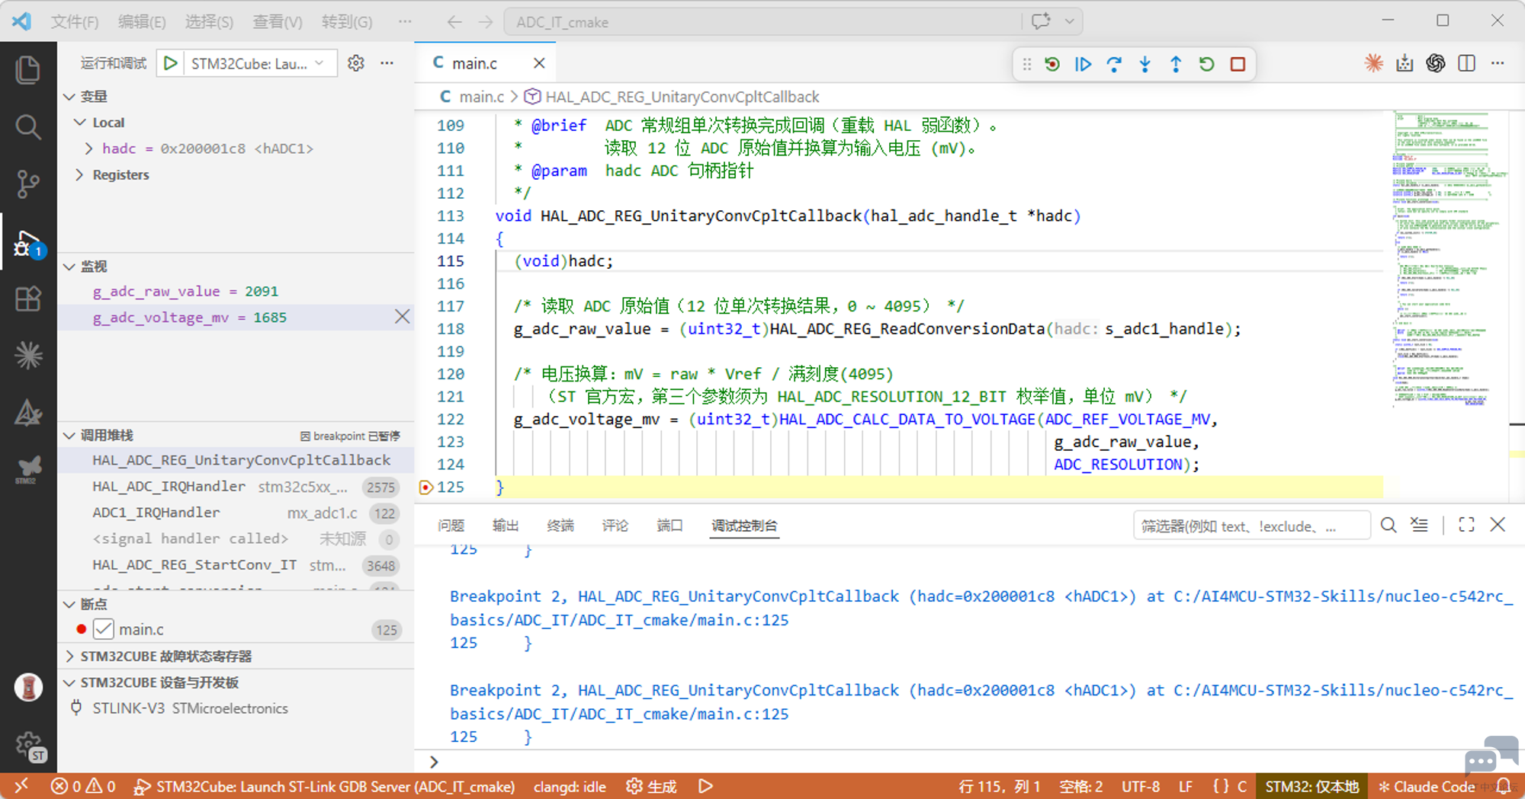The width and height of the screenshot is (1525, 799).
Task: Maximize the bottom panel size
Action: [1466, 525]
